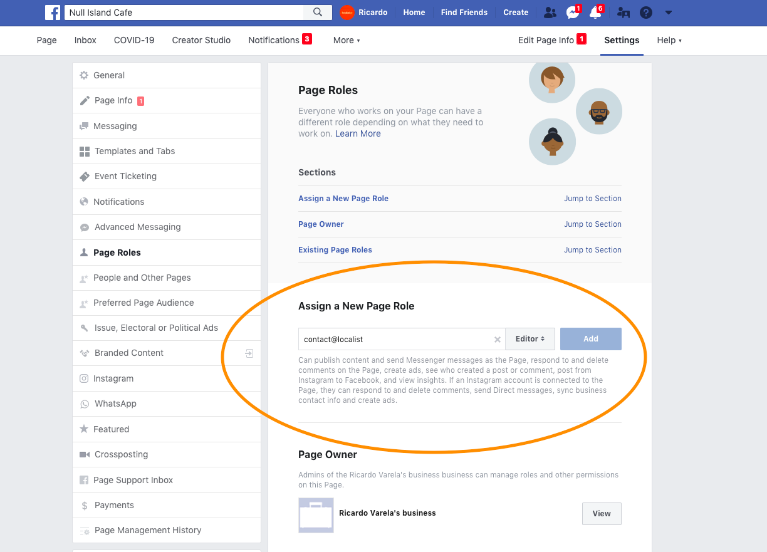The image size is (767, 552).
Task: Click the Payments dollar sign icon
Action: 85,505
